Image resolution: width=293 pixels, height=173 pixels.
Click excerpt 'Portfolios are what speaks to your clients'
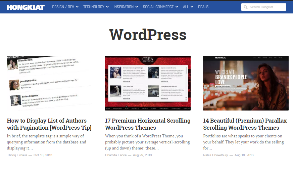point(243,142)
